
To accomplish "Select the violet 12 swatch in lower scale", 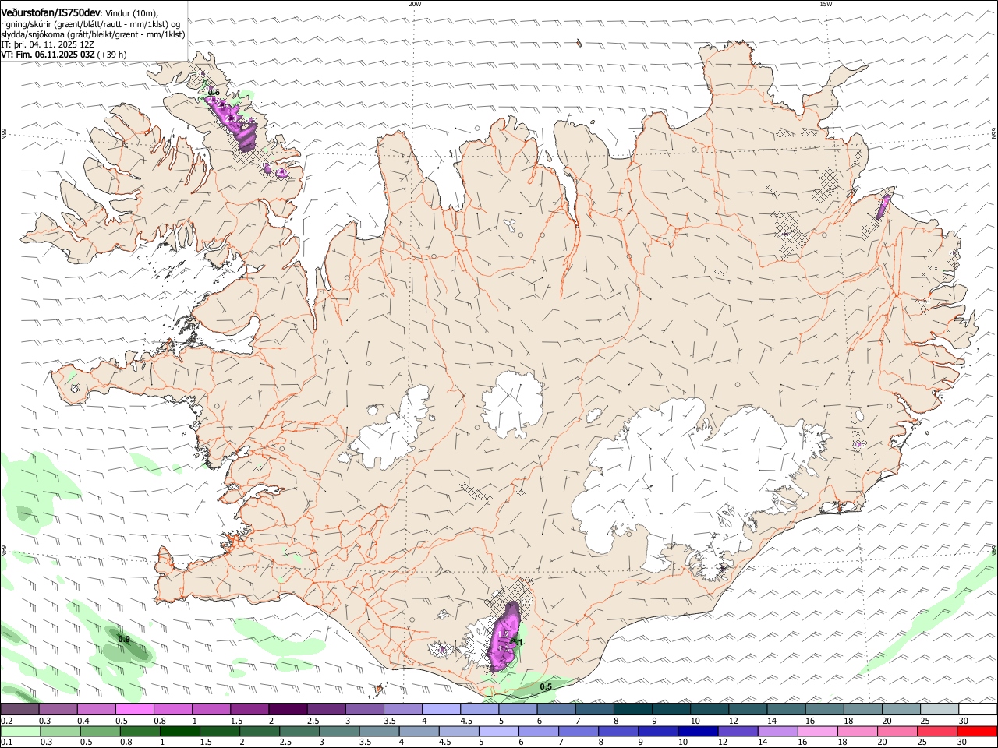I will [x=738, y=731].
